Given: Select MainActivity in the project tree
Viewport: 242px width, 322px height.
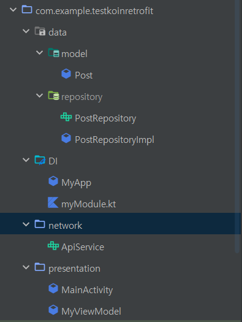Looking at the screenshot, I should tap(87, 290).
